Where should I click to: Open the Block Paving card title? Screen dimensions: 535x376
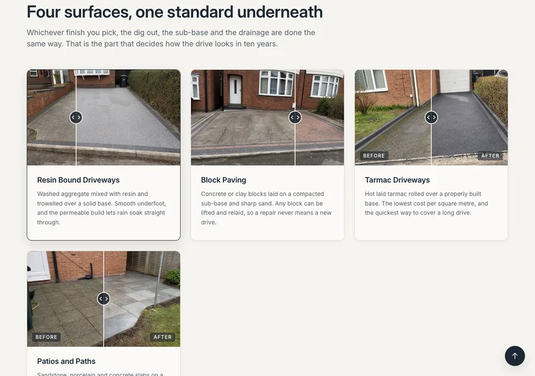coord(224,180)
